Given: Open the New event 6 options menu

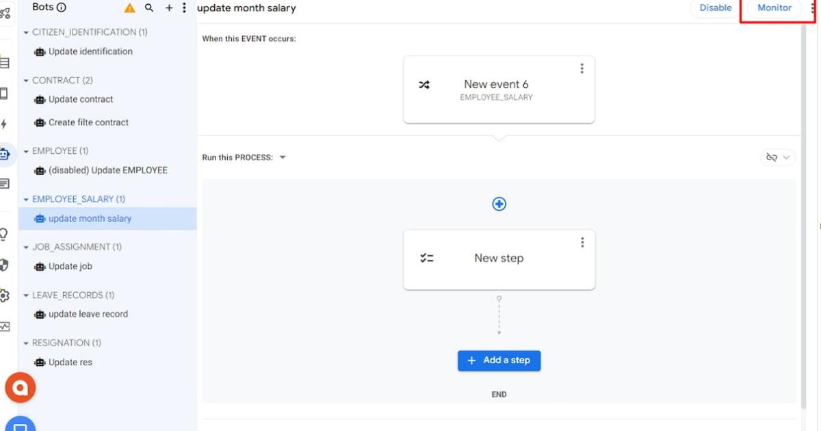Looking at the screenshot, I should pos(582,68).
